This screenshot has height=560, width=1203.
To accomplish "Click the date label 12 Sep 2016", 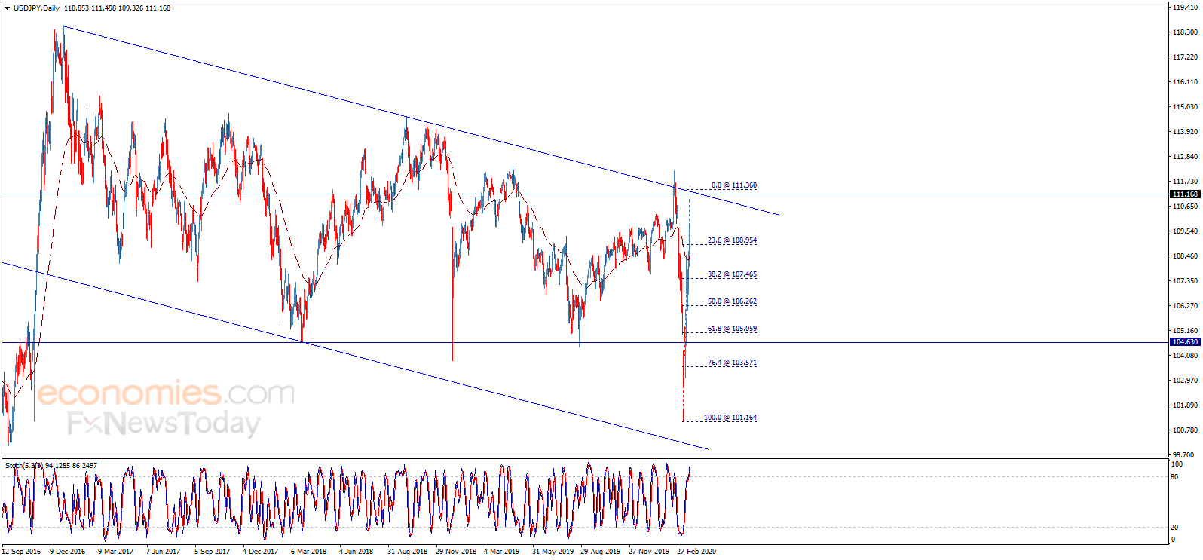I will (21, 551).
